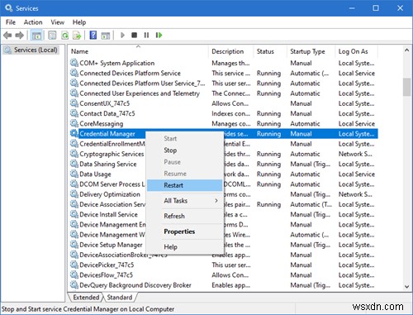Click gear icon beside ConsentUX_747c5
413x315 pixels.
click(74, 103)
